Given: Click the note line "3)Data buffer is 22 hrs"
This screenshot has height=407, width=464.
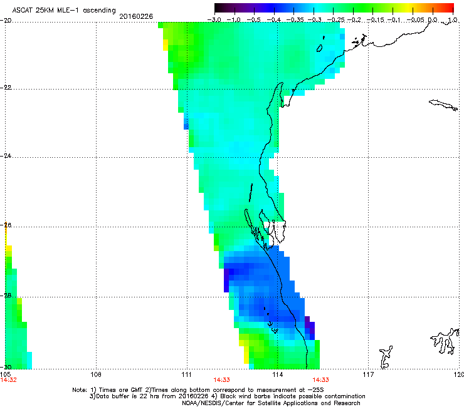Looking at the screenshot, I should (x=227, y=396).
